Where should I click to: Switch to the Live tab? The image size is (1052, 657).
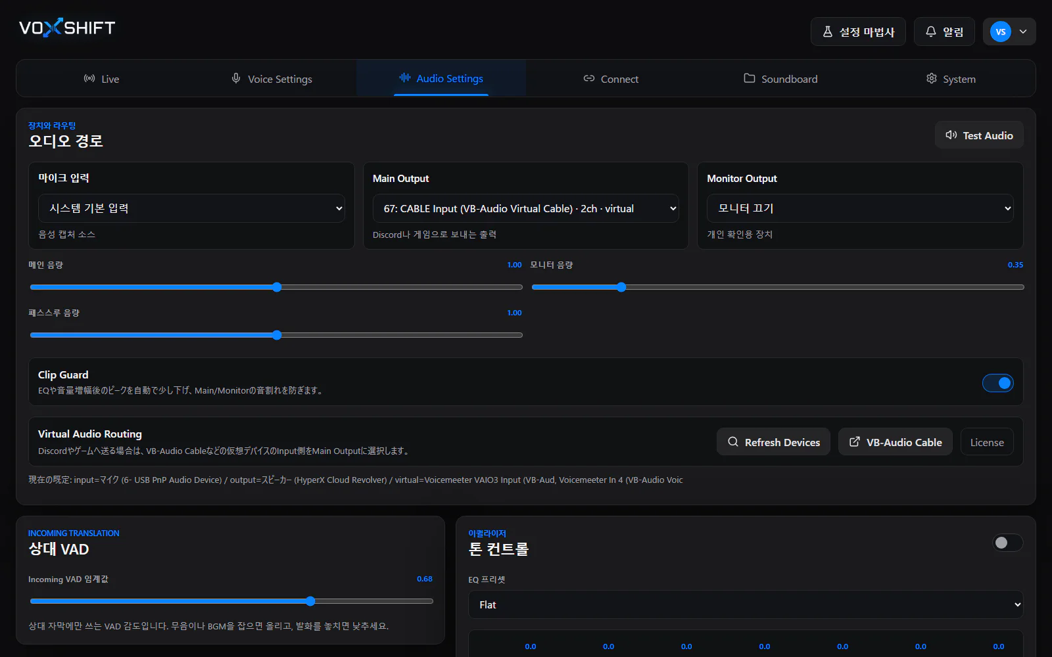point(101,79)
